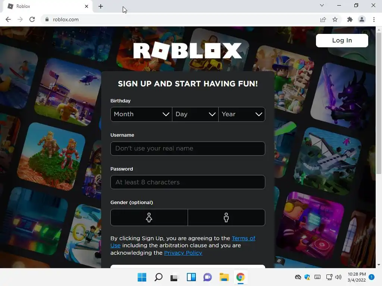Open the notification badge showing 1
Screen dimensions: 382x286
tap(372, 277)
